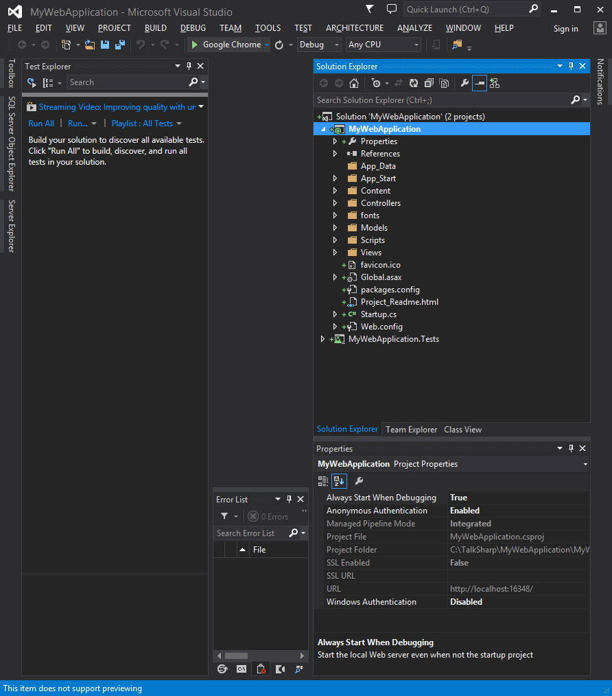Image resolution: width=612 pixels, height=696 pixels.
Task: Open the Toolbox side tab
Action: tap(12, 73)
